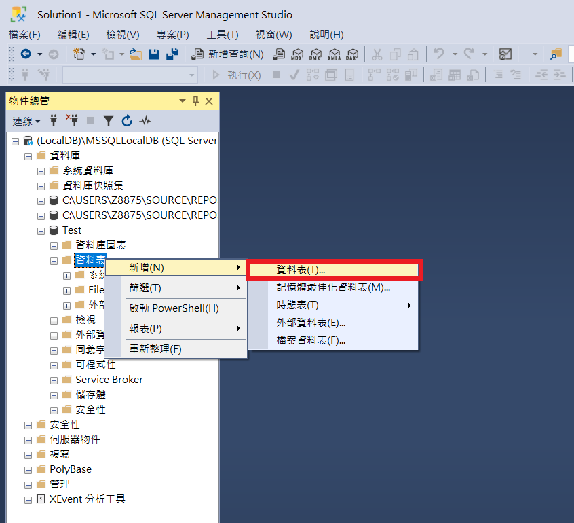Select 檔案資料表(F)...
This screenshot has width=574, height=523.
coord(333,340)
